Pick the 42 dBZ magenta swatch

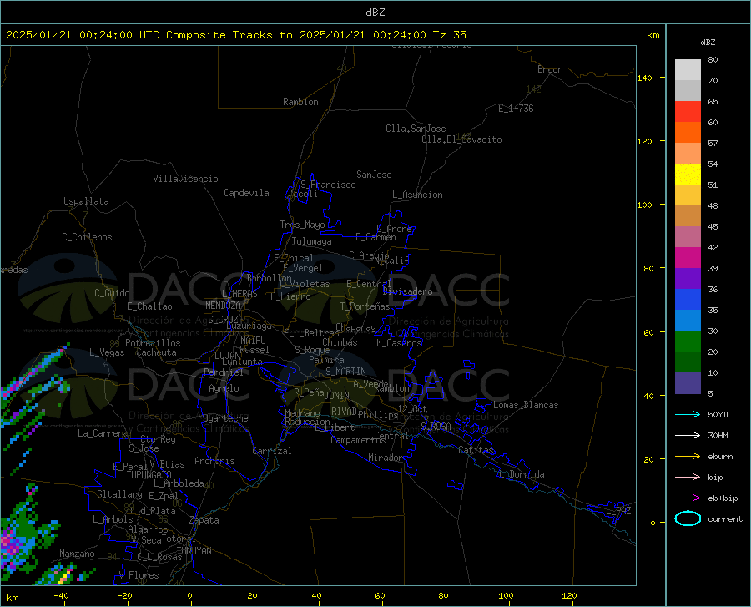pyautogui.click(x=688, y=258)
